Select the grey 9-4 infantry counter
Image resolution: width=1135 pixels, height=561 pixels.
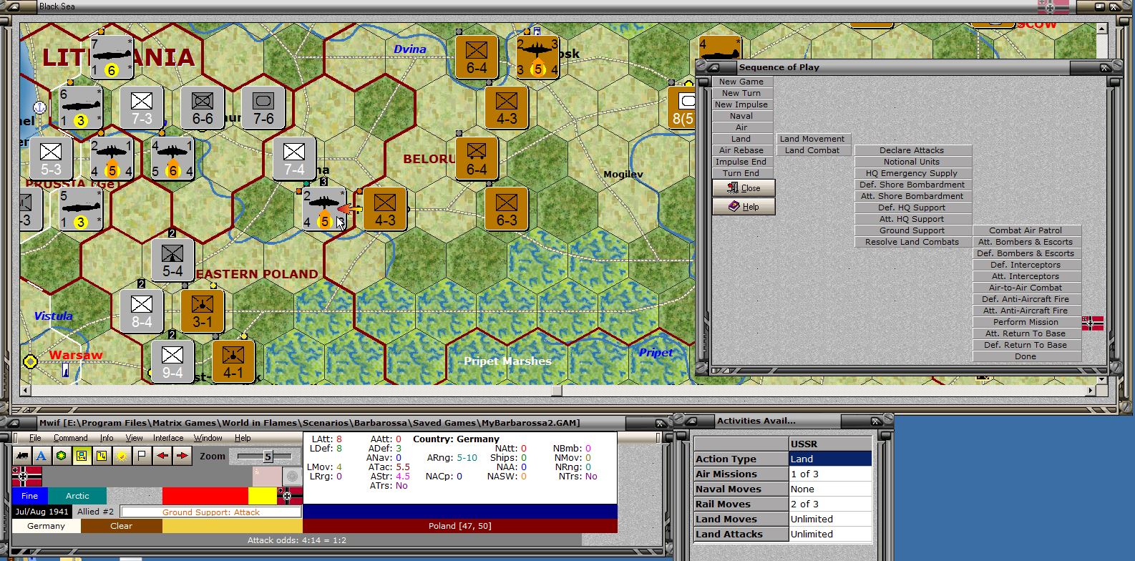coord(172,361)
